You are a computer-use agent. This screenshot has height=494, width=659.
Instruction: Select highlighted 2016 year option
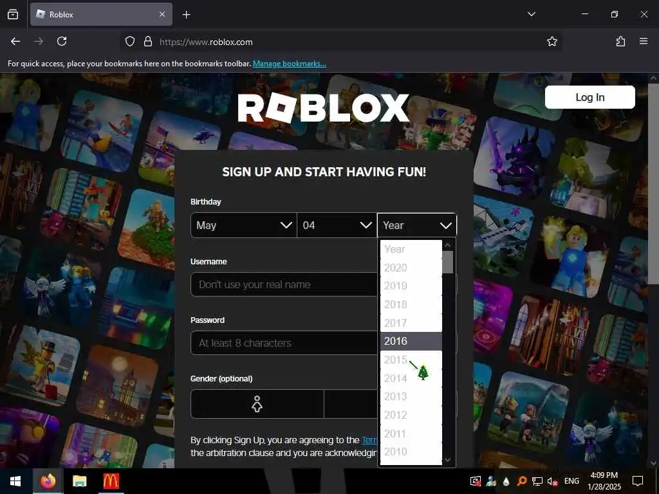click(x=411, y=341)
